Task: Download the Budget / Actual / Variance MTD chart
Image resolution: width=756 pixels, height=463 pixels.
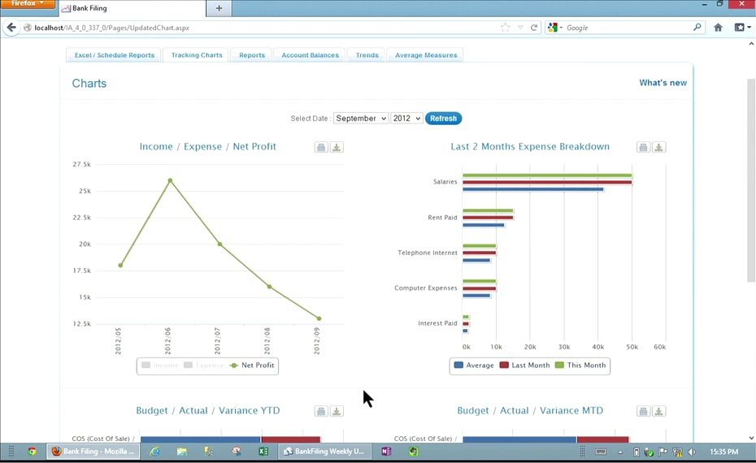Action: click(658, 412)
